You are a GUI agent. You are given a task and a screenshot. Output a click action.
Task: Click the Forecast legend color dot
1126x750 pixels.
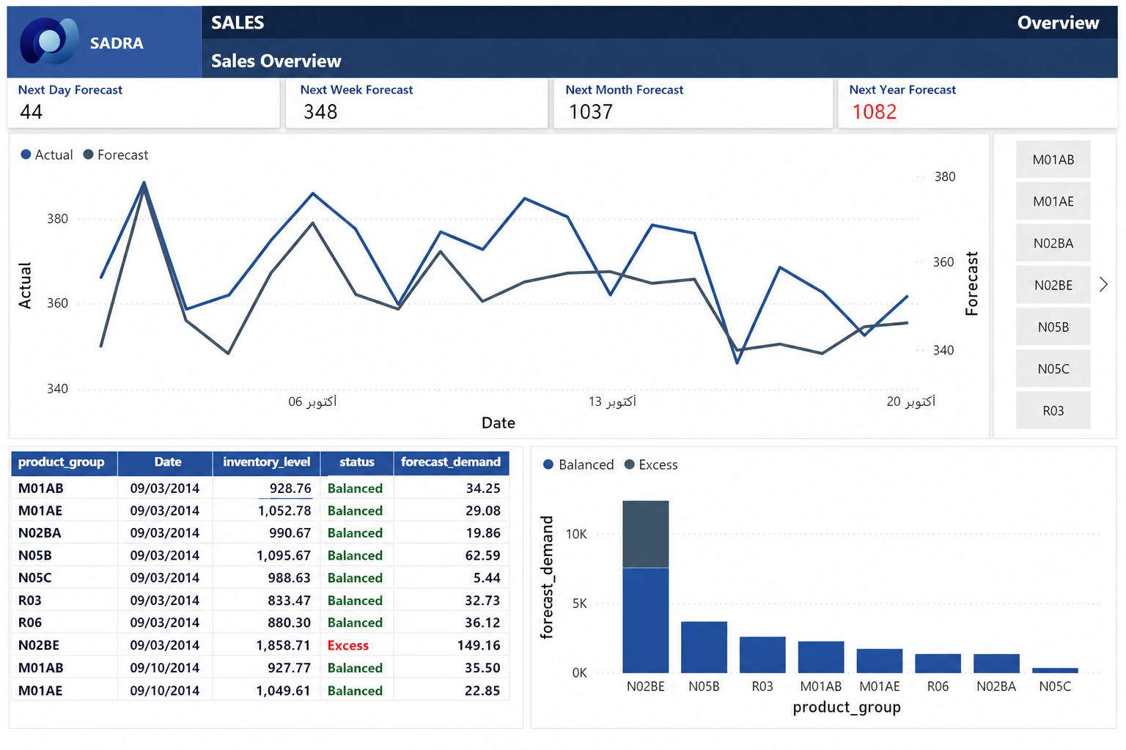pyautogui.click(x=88, y=155)
